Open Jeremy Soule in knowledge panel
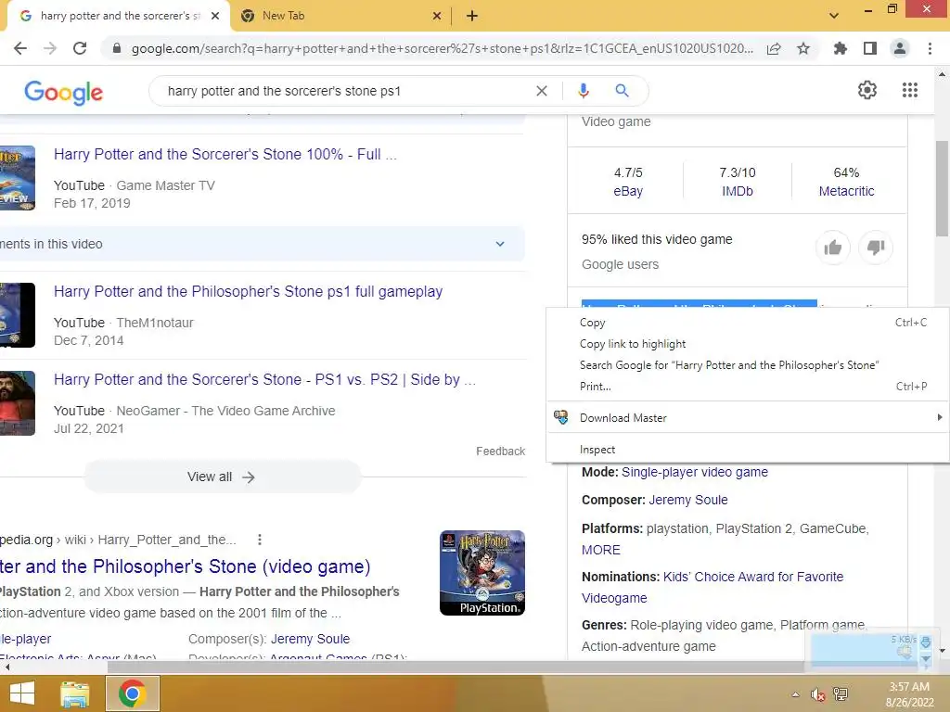Image resolution: width=950 pixels, height=712 pixels. (x=688, y=500)
